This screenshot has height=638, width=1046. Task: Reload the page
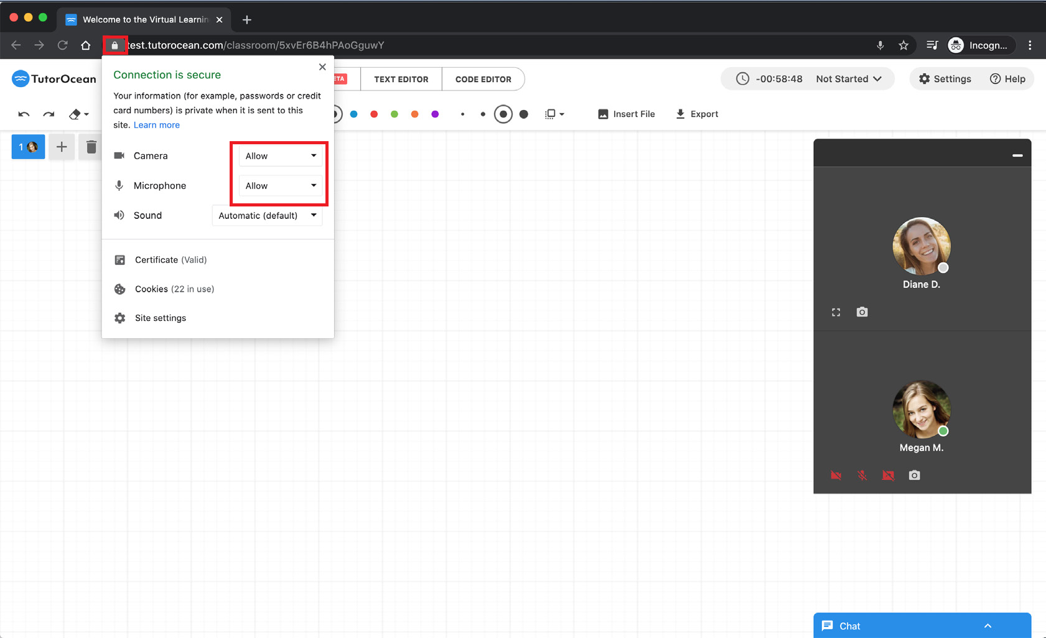(62, 45)
